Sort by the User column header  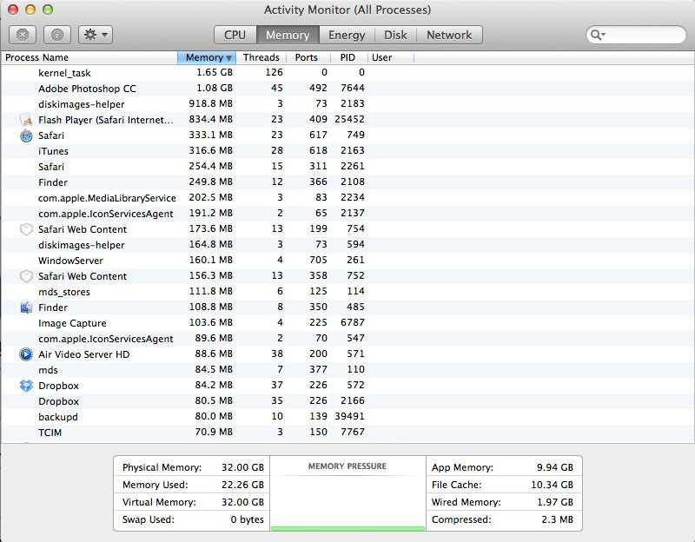pyautogui.click(x=390, y=57)
